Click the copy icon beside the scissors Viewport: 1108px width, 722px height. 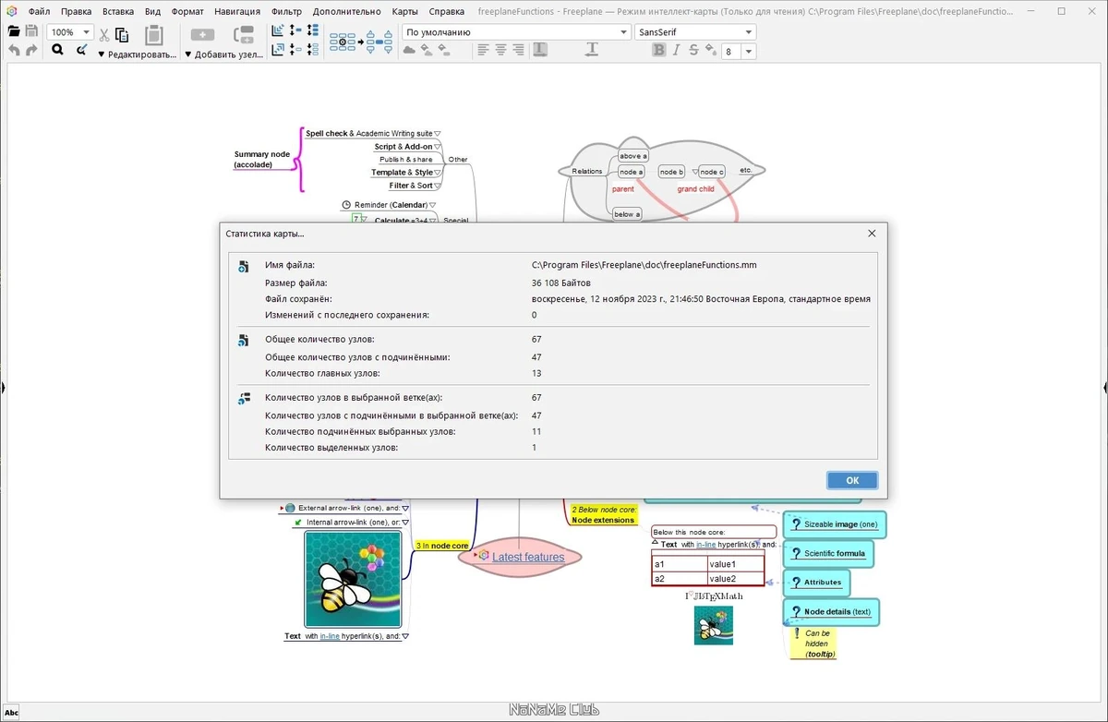click(x=122, y=35)
